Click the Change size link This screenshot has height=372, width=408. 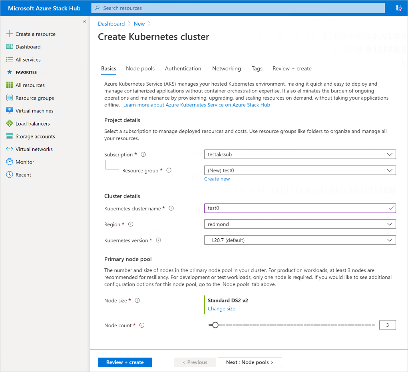coord(221,308)
